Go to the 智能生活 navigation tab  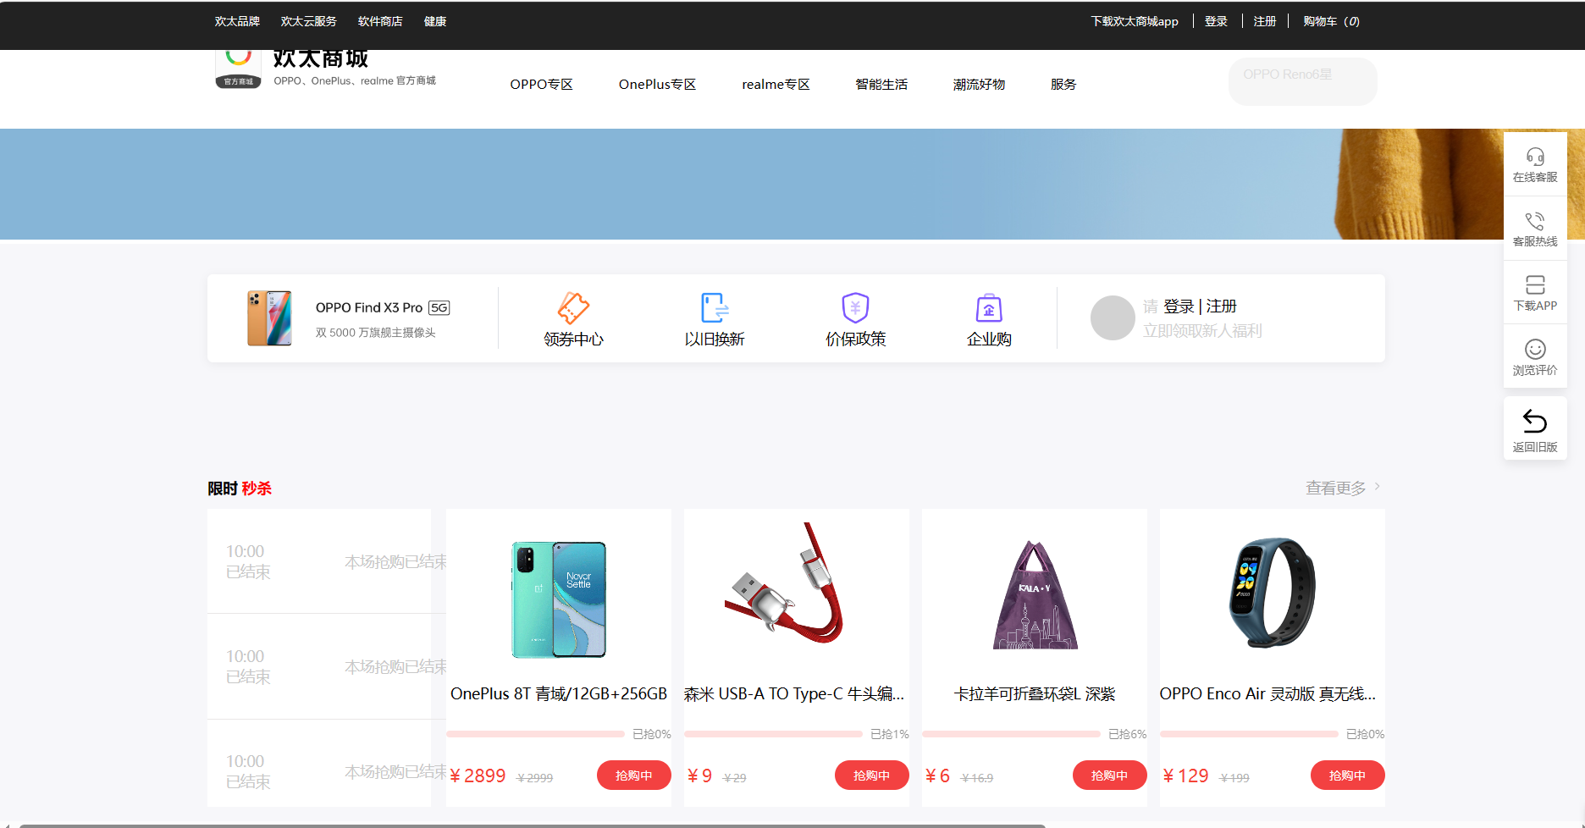(x=881, y=85)
